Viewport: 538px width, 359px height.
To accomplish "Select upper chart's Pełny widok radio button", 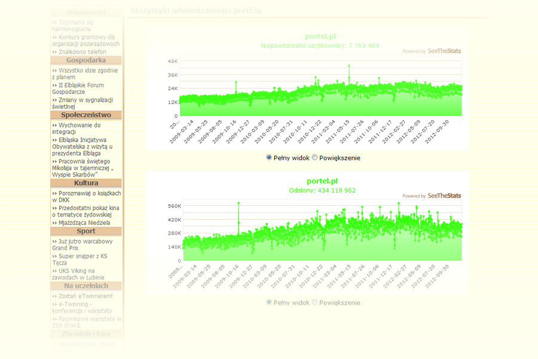I will tap(269, 157).
